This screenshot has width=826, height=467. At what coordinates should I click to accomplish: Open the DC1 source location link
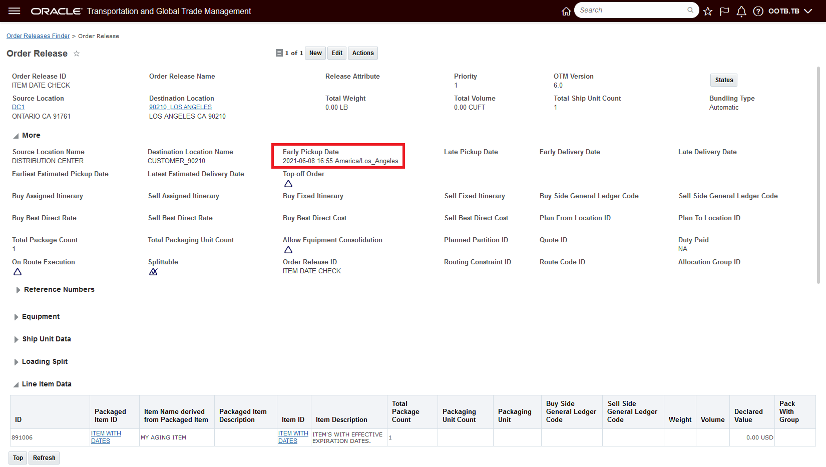click(18, 107)
